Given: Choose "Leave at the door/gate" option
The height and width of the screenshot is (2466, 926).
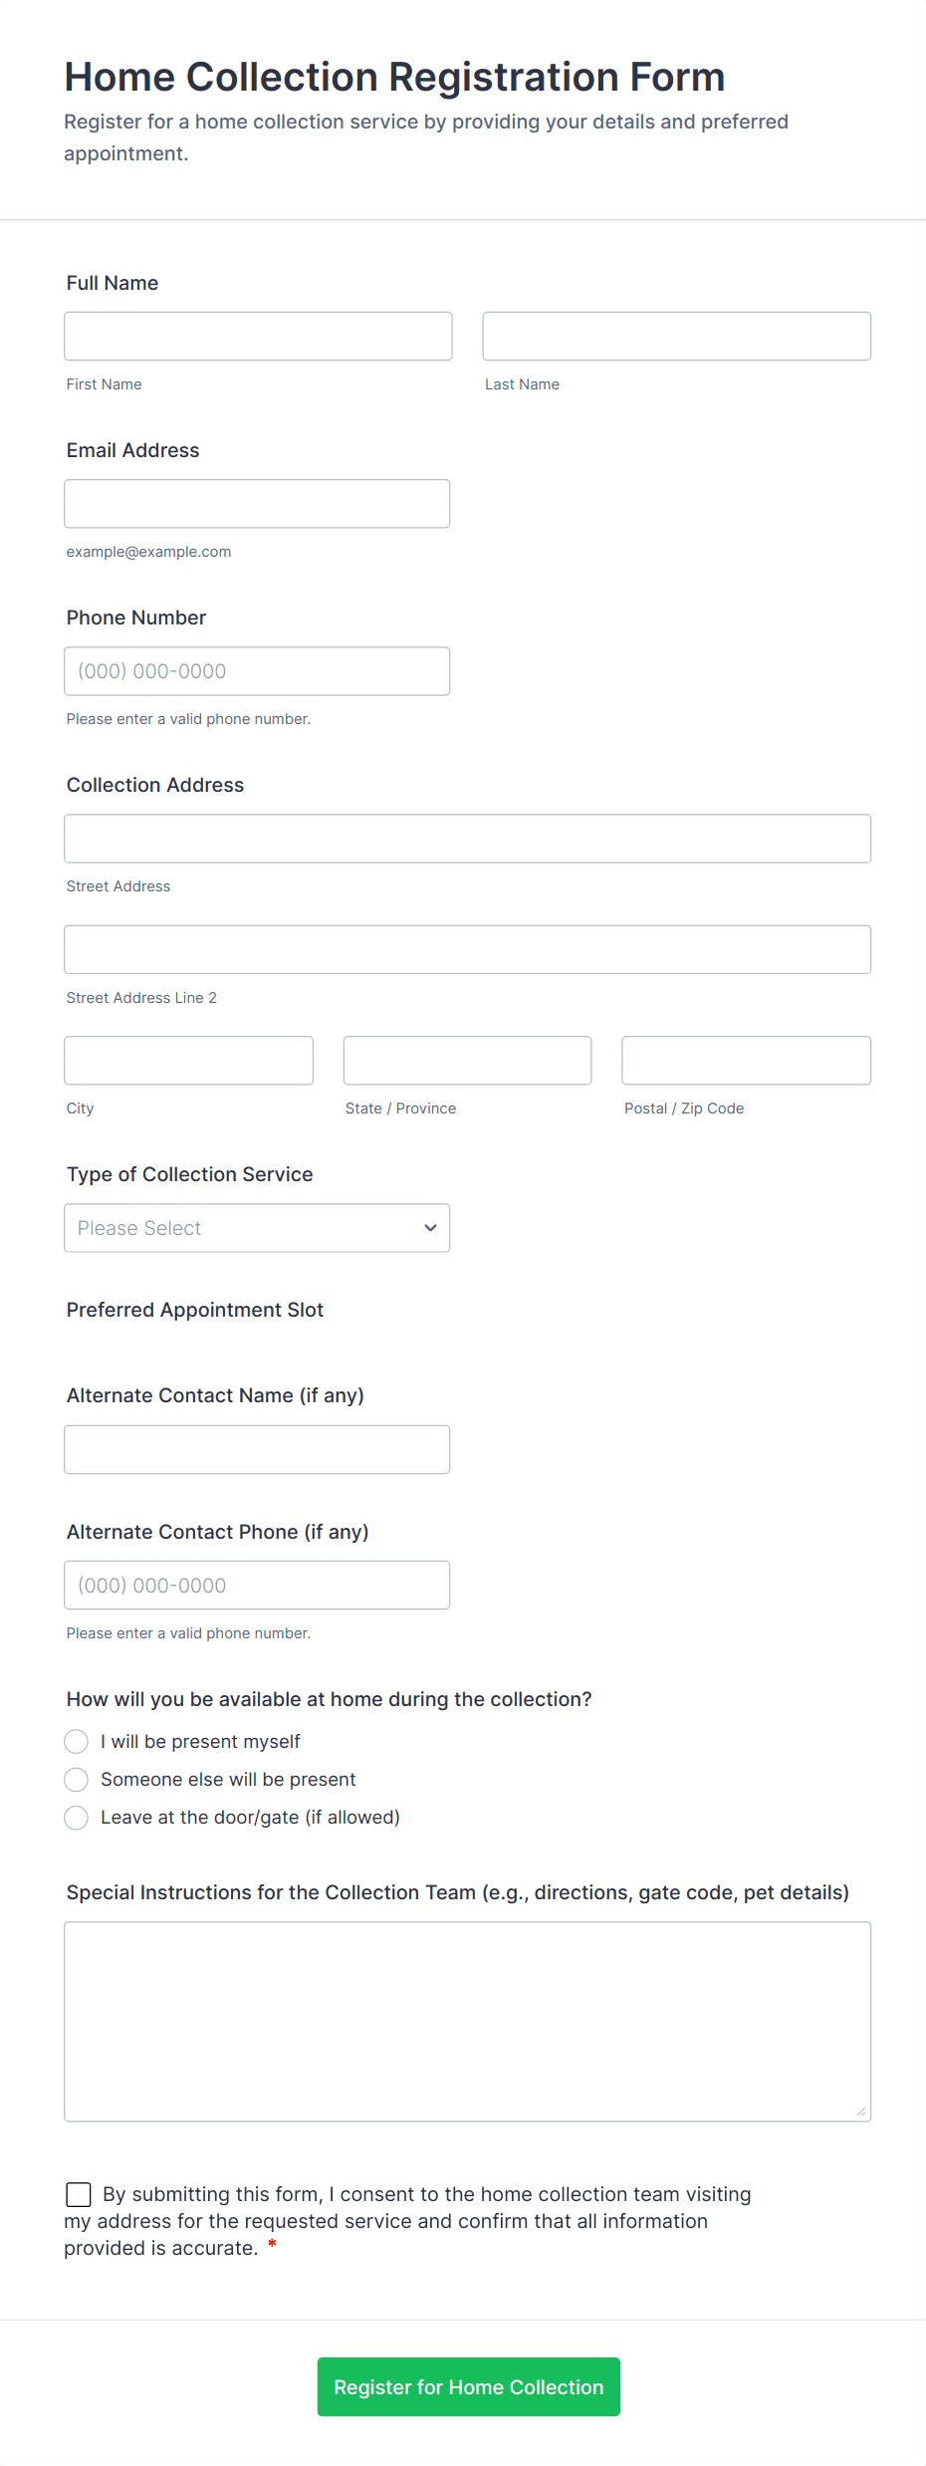Looking at the screenshot, I should click(77, 1818).
